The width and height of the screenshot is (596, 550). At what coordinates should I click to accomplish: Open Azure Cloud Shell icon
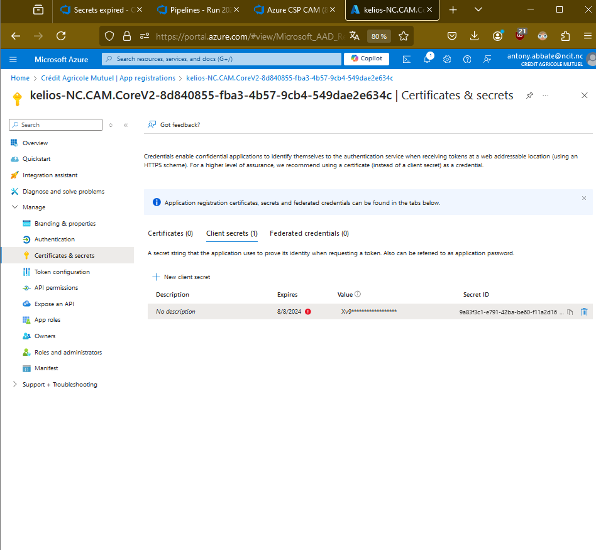click(x=407, y=59)
